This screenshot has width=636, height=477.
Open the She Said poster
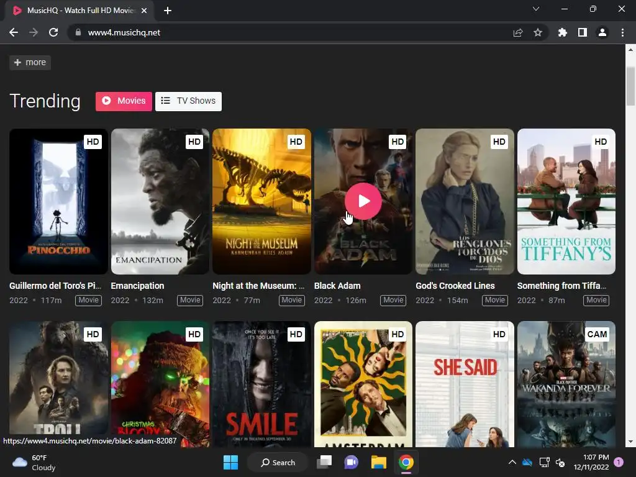[x=465, y=384]
